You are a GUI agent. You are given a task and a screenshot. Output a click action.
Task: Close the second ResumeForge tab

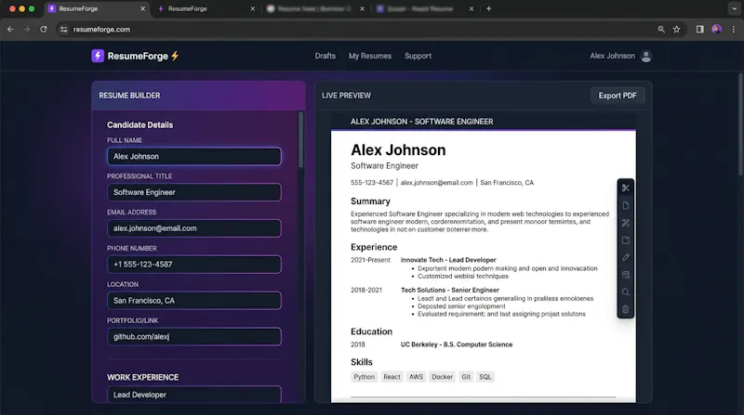point(252,8)
